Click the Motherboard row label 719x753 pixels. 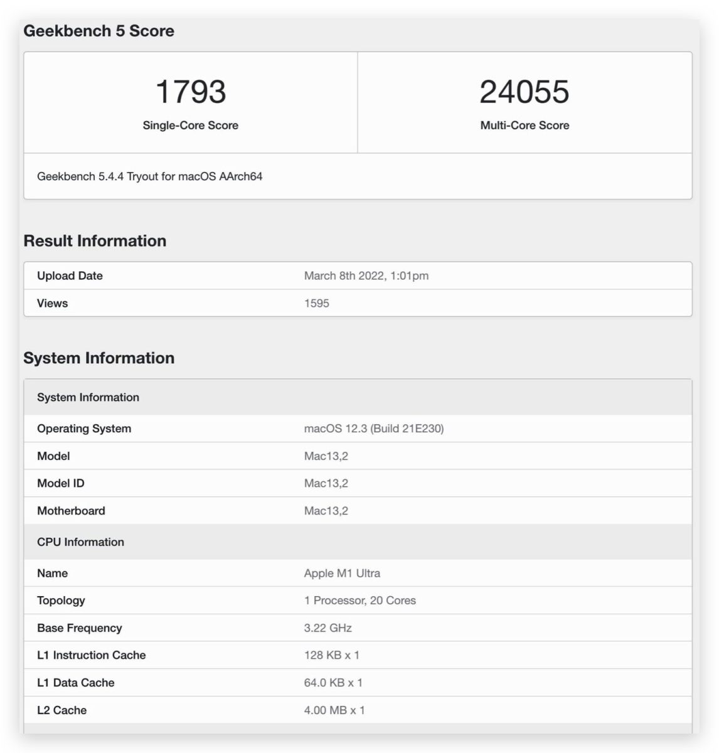point(71,511)
